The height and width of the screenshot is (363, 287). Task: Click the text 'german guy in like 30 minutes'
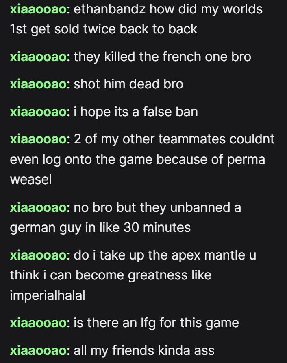coord(100,228)
